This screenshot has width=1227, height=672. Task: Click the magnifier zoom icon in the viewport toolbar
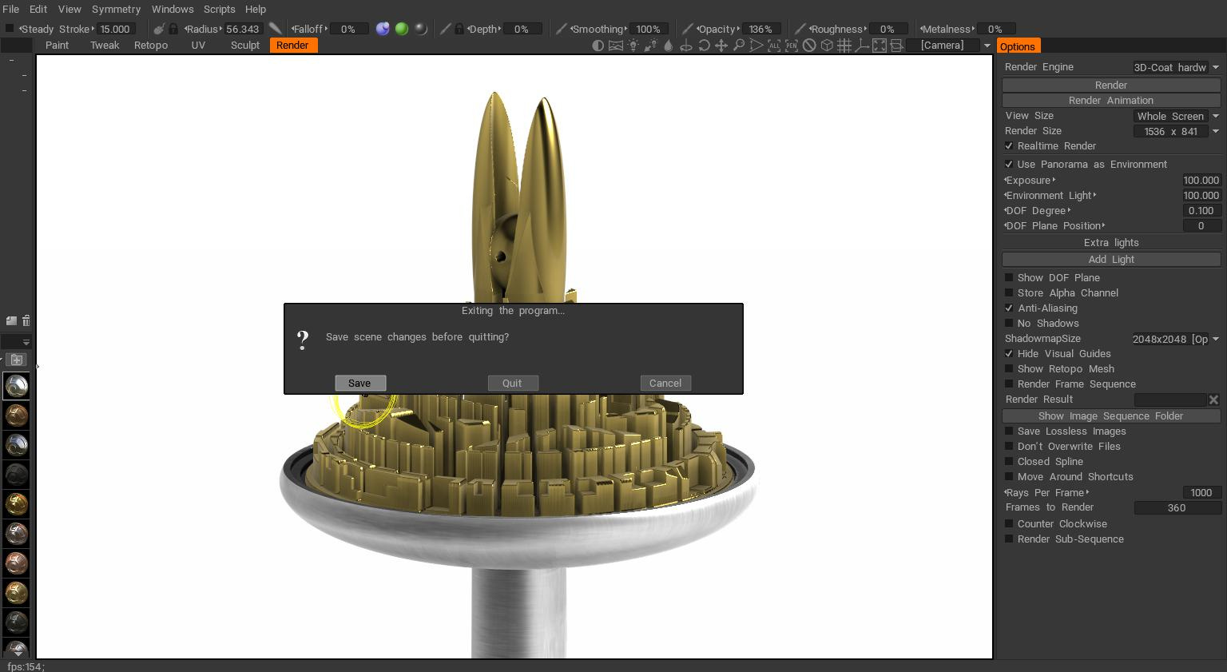coord(739,46)
